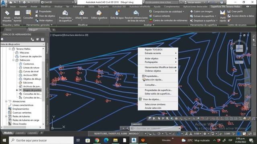
Task: Toggle MODELO space in status bar
Action: point(134,134)
